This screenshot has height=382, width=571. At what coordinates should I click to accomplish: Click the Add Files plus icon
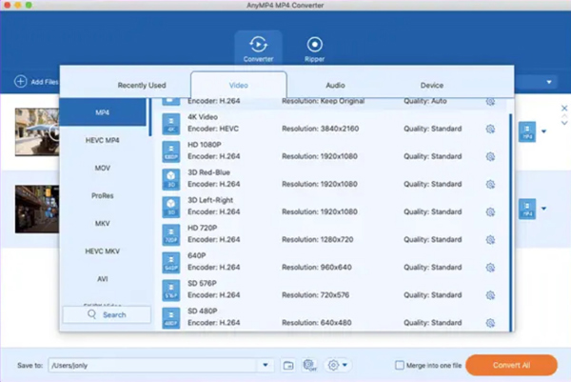20,81
